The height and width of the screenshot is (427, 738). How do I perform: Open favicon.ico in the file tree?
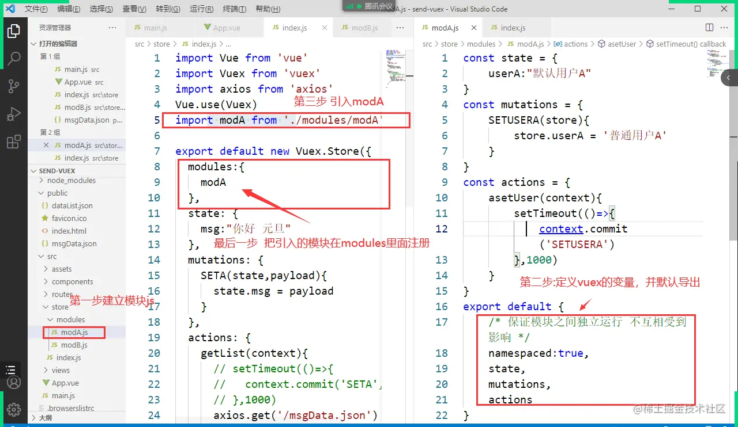pos(69,219)
